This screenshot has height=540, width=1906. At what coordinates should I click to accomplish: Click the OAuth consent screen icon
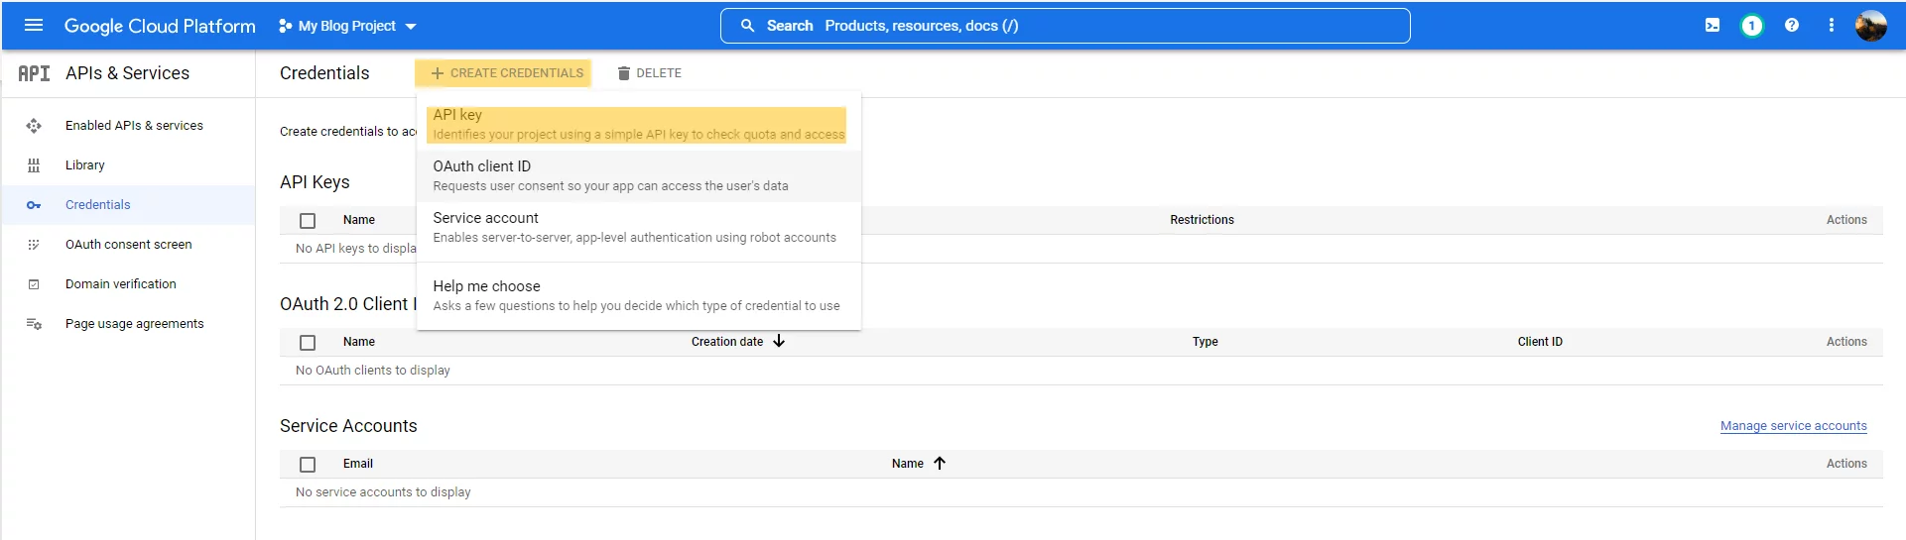point(34,245)
